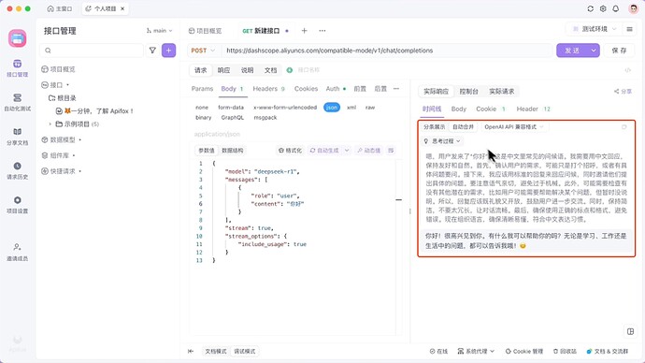Click the purple plus add-new button
The width and height of the screenshot is (645, 363).
(168, 51)
